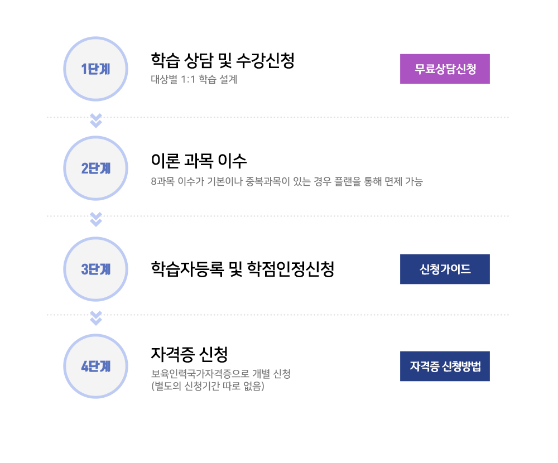Select the 학습자등록 및 학점인정신청 heading

[243, 269]
